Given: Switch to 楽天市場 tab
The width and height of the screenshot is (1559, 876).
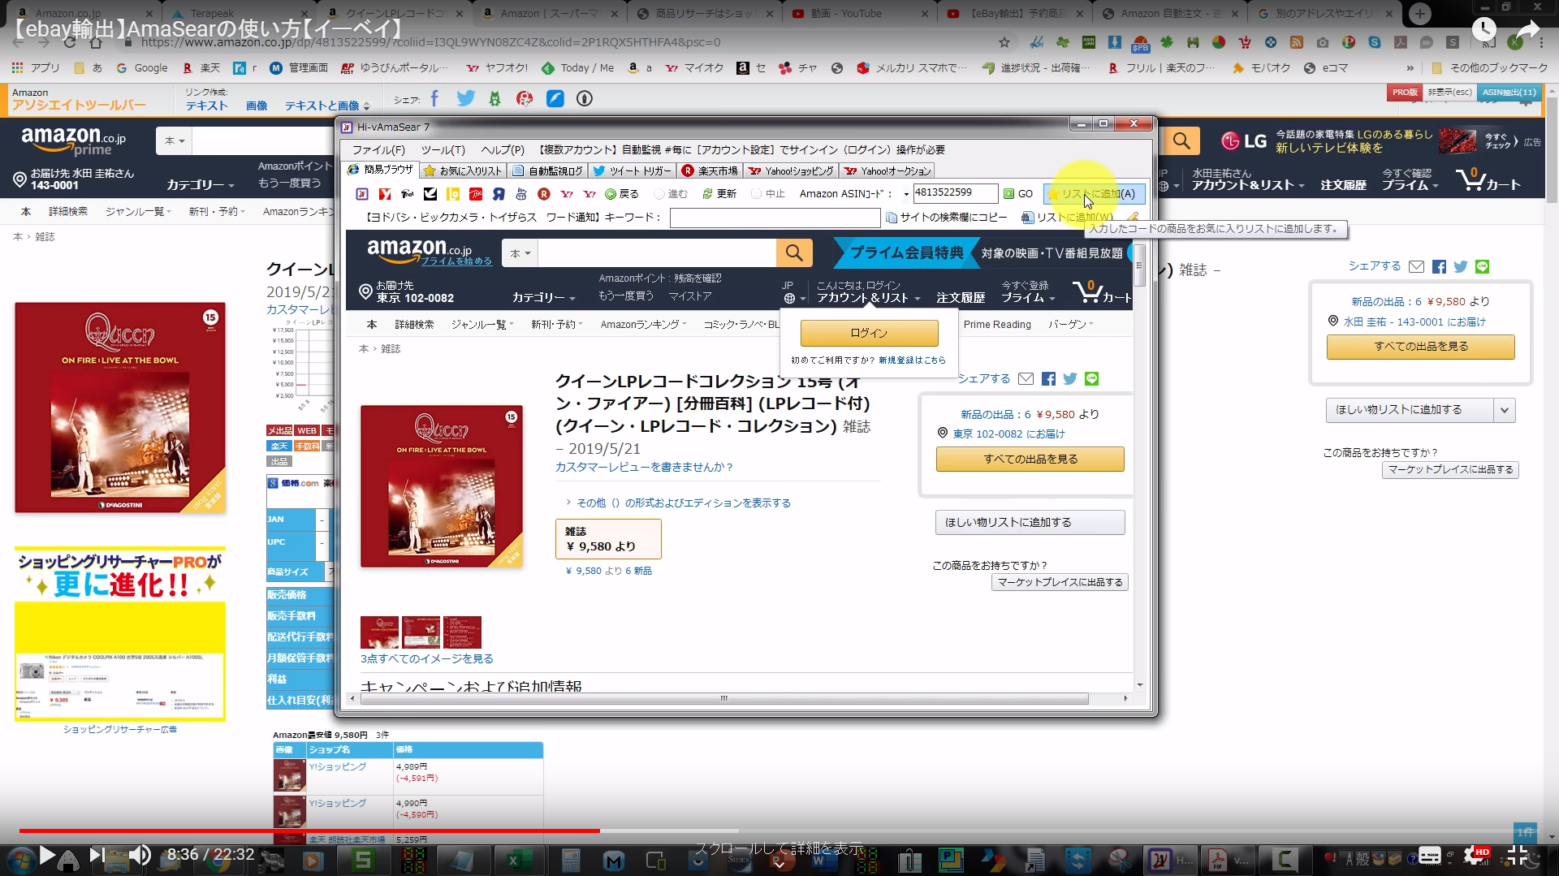Looking at the screenshot, I should tap(710, 170).
